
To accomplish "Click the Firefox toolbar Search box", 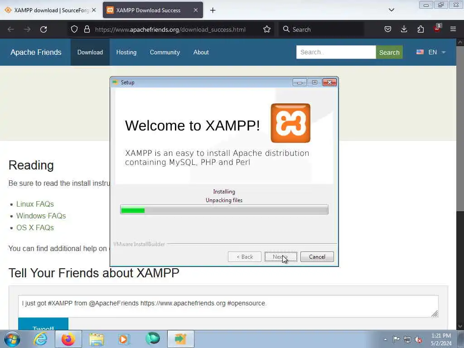I will tap(321, 29).
